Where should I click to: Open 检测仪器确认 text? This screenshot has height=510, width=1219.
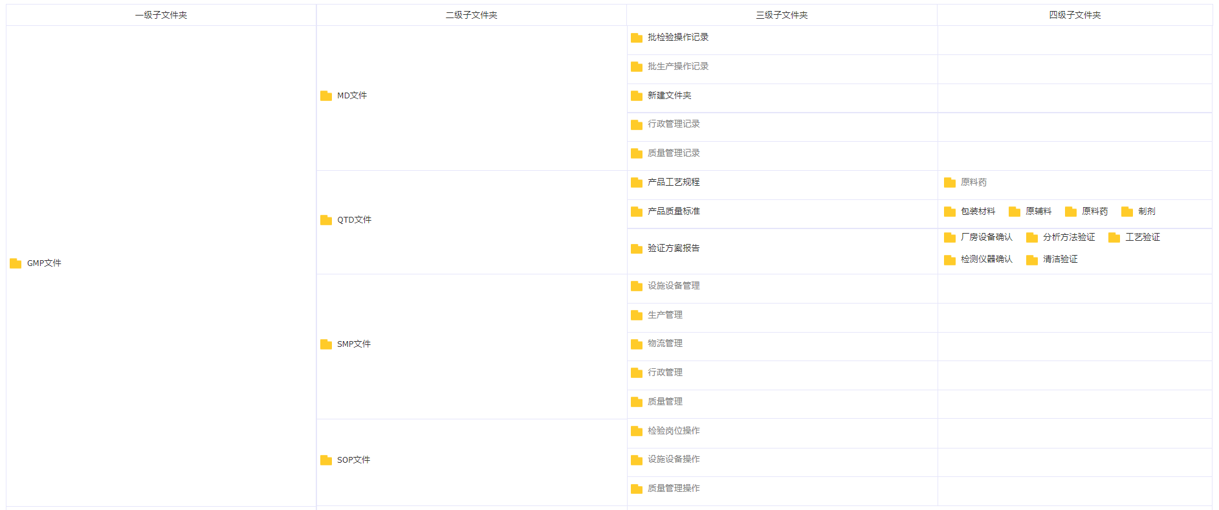pyautogui.click(x=987, y=259)
